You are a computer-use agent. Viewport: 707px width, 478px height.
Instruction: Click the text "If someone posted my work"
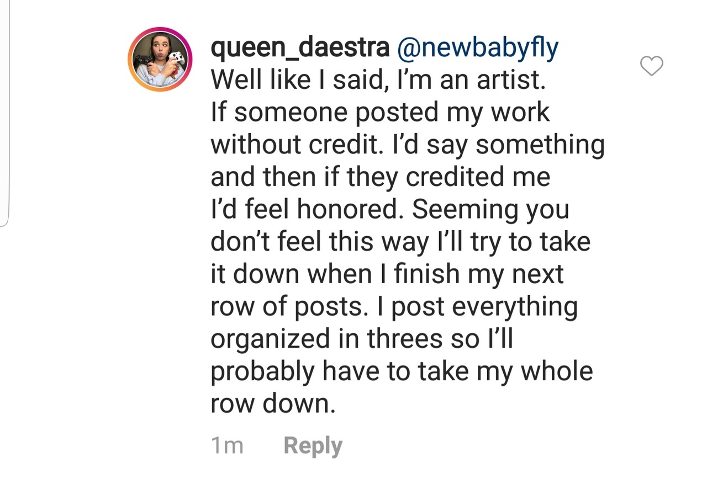[x=380, y=113]
